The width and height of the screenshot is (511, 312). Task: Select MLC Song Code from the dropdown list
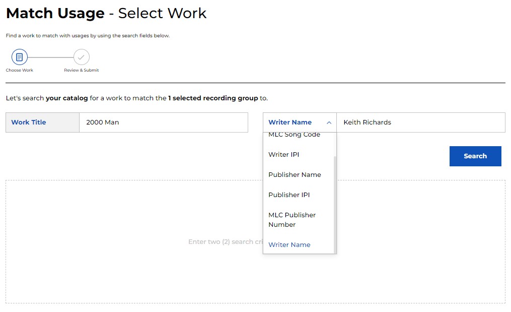coord(294,135)
